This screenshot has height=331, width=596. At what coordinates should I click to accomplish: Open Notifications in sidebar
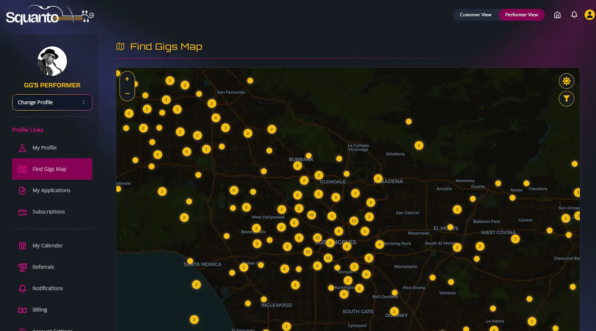coord(52,288)
